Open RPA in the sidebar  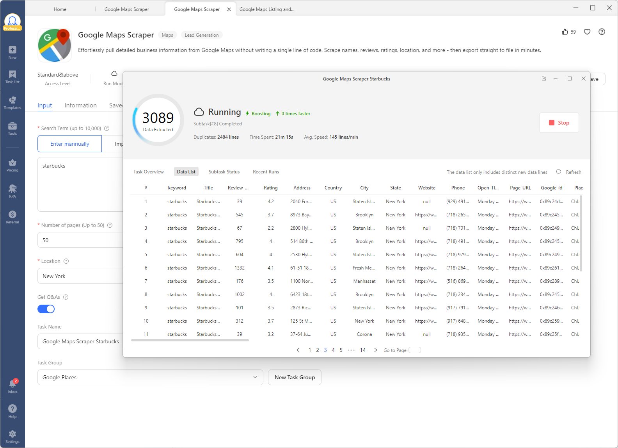click(12, 191)
